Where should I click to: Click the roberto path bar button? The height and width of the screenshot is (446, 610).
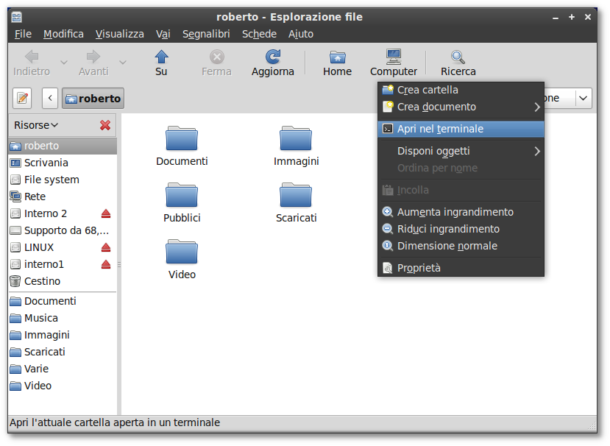[93, 98]
